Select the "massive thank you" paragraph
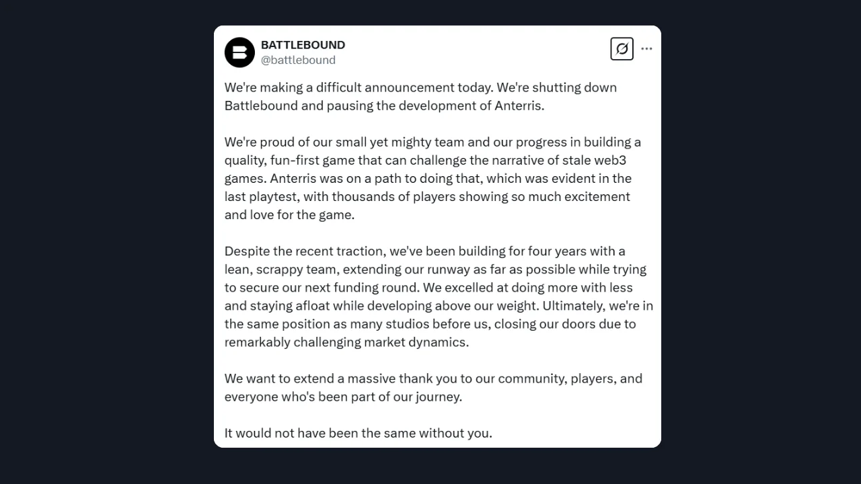The height and width of the screenshot is (484, 861). 433,387
